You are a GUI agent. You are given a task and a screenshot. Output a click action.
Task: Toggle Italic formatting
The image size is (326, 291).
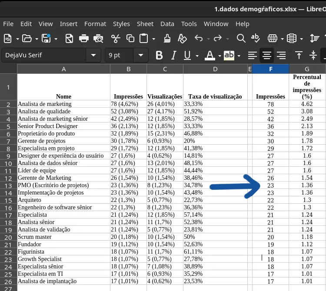coord(173,55)
